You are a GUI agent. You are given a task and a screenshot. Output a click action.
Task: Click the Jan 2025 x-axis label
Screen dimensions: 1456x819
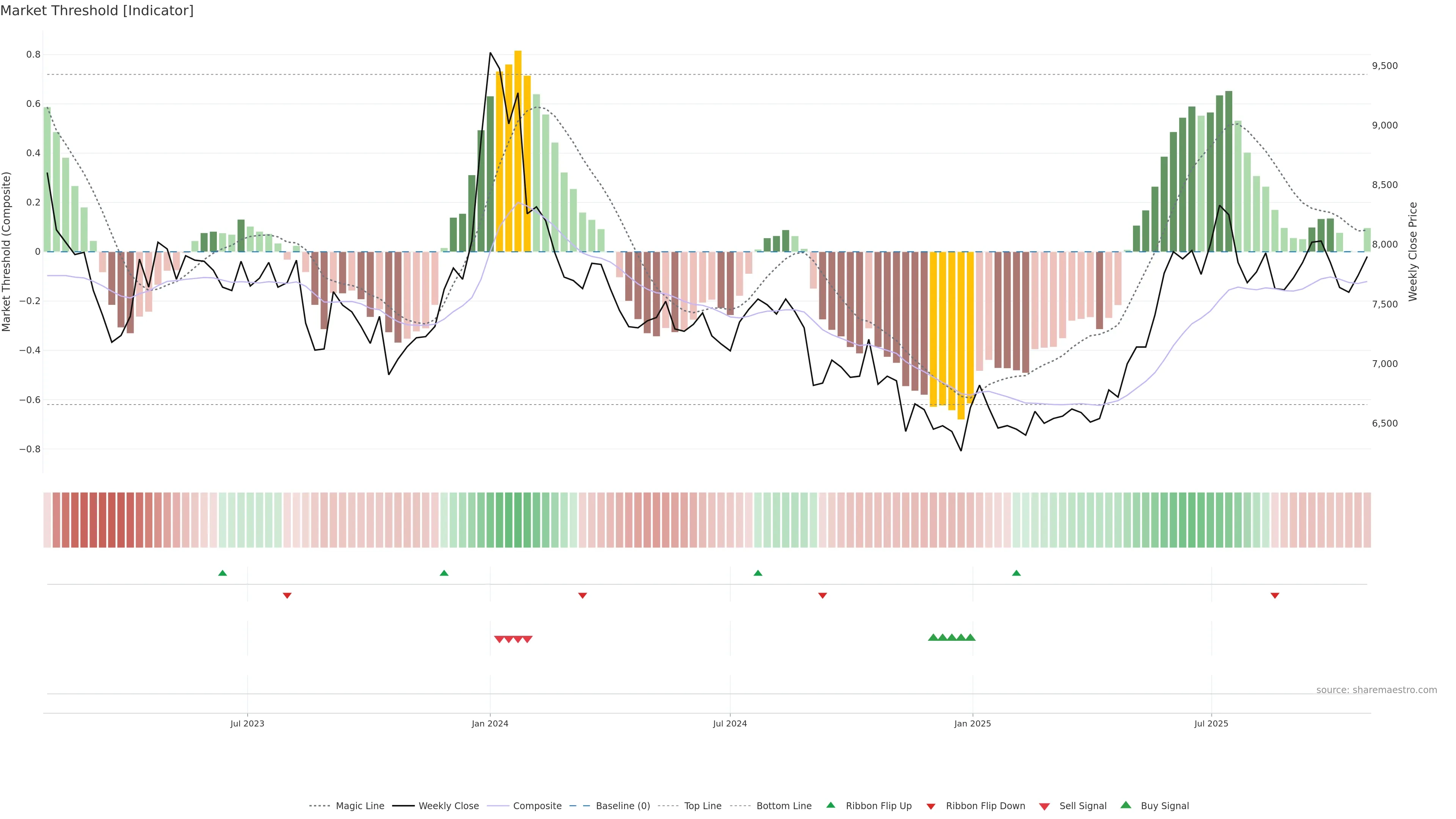[972, 723]
